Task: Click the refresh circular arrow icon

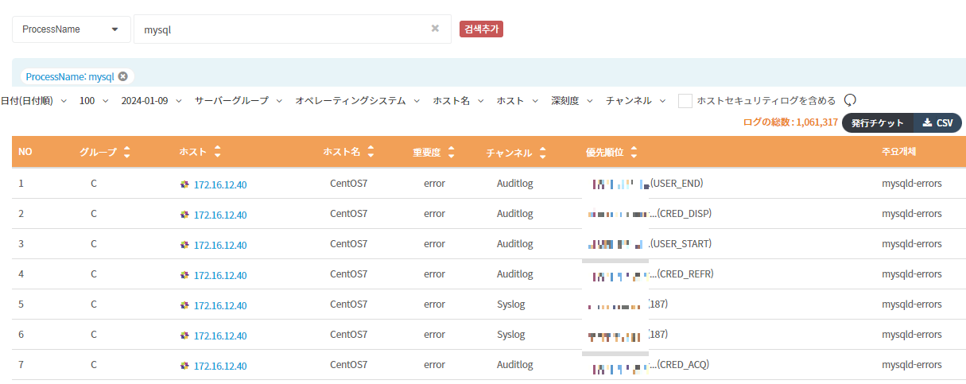Action: click(849, 100)
